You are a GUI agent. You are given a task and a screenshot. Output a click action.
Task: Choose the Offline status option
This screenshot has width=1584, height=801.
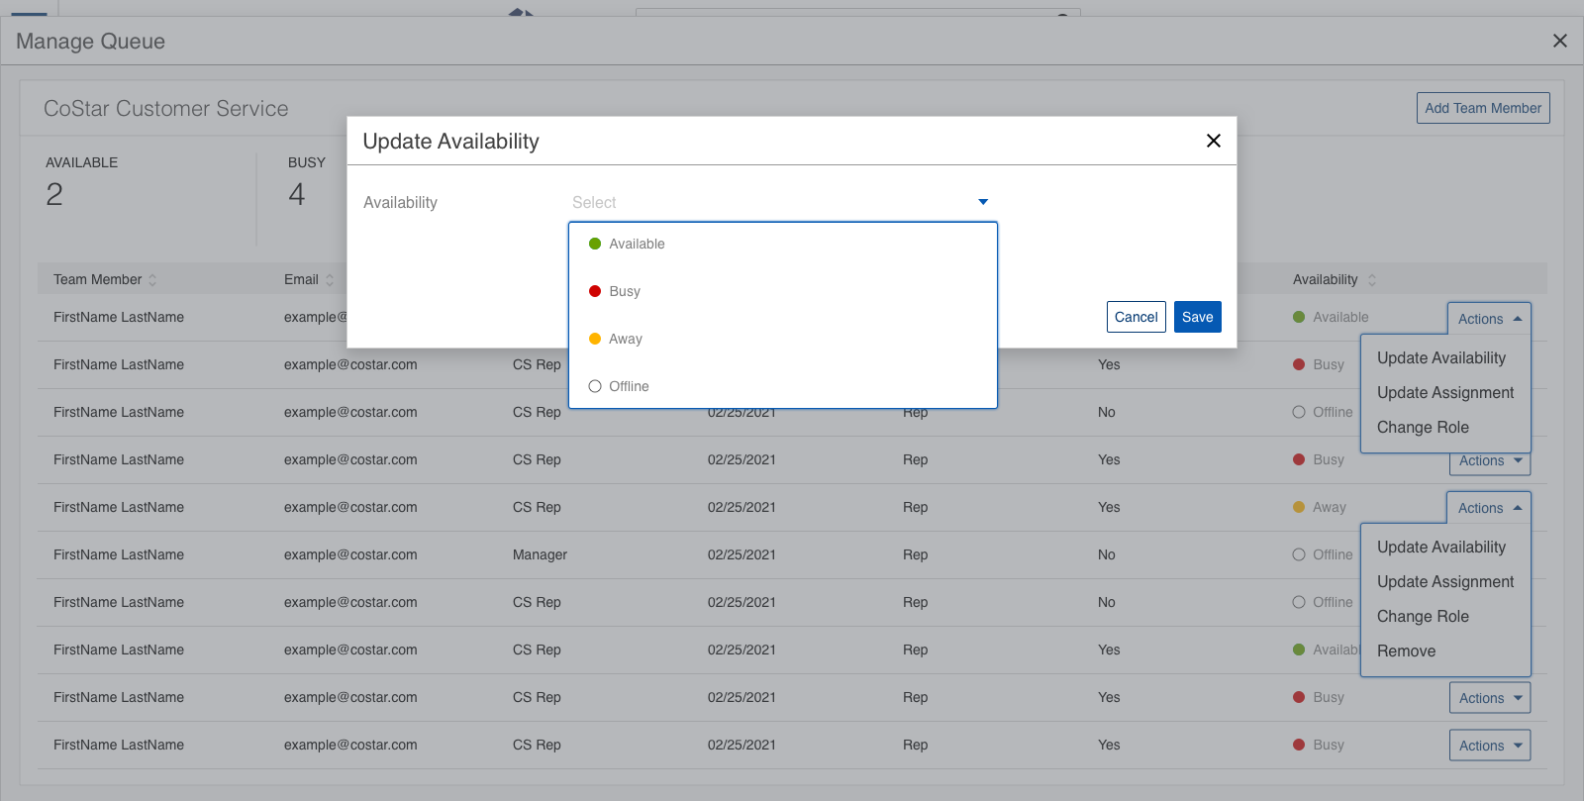629,386
